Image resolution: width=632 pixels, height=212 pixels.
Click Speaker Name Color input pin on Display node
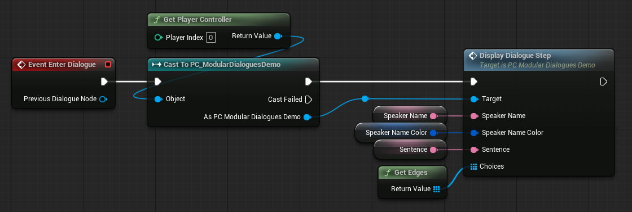[474, 133]
